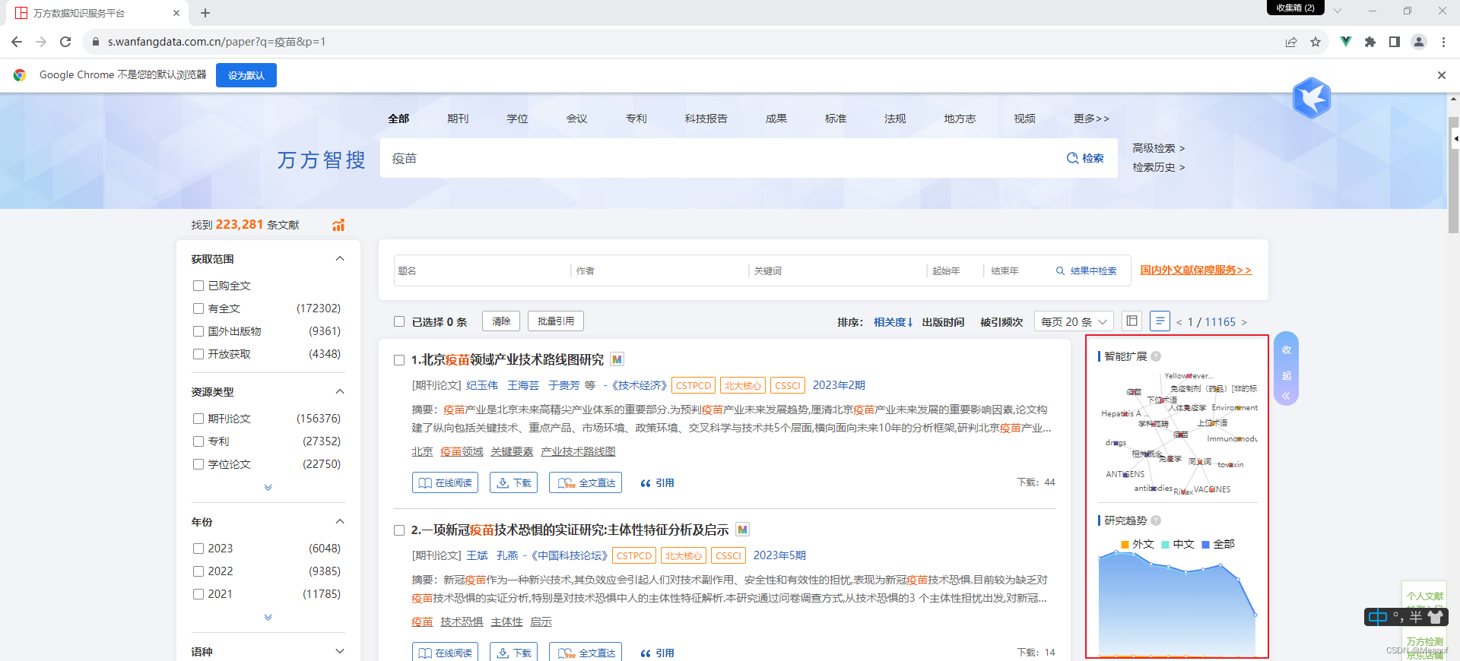Screen dimensions: 1460x661
Task: Check the 有全文 checkbox
Action: 198,308
